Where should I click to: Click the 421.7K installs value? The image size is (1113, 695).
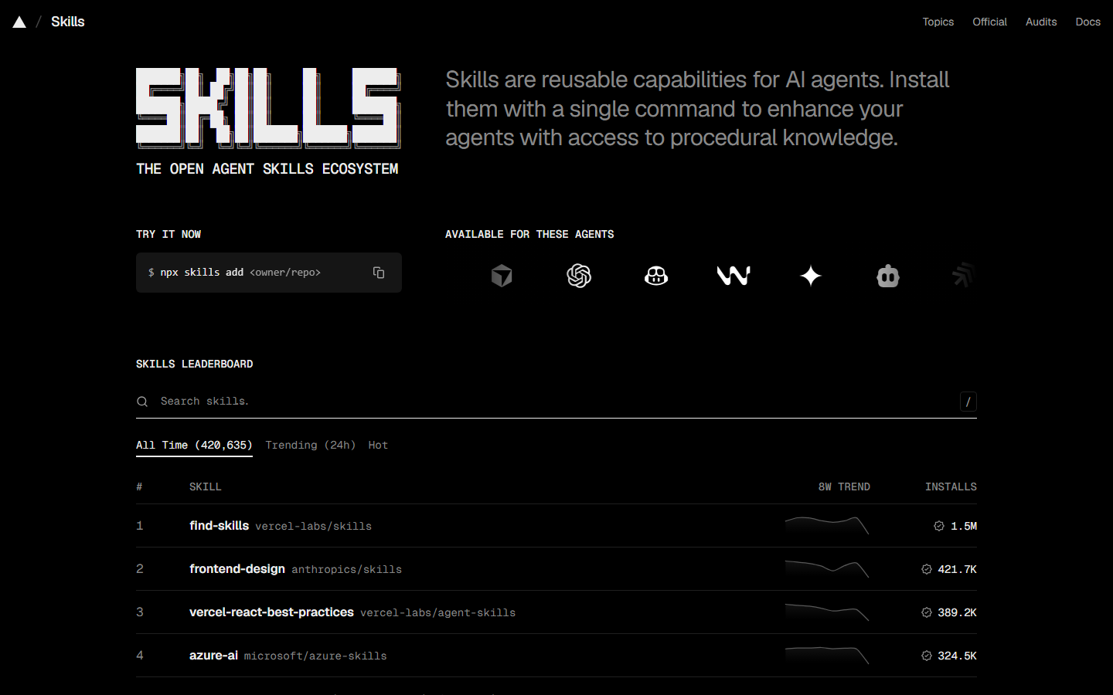pos(957,569)
